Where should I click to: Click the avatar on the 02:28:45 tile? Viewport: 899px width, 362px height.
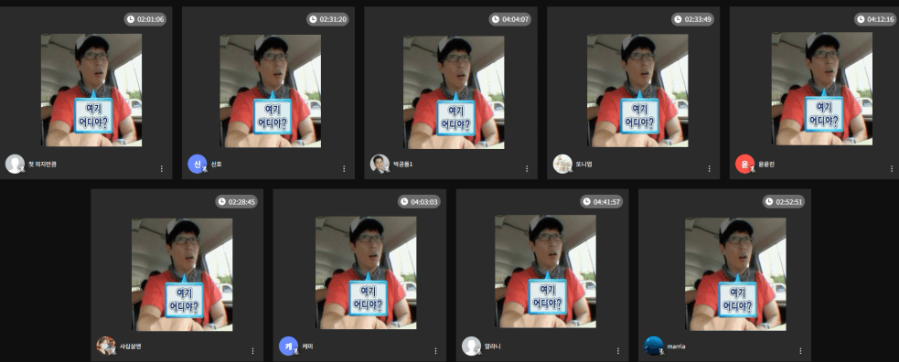coord(106,346)
